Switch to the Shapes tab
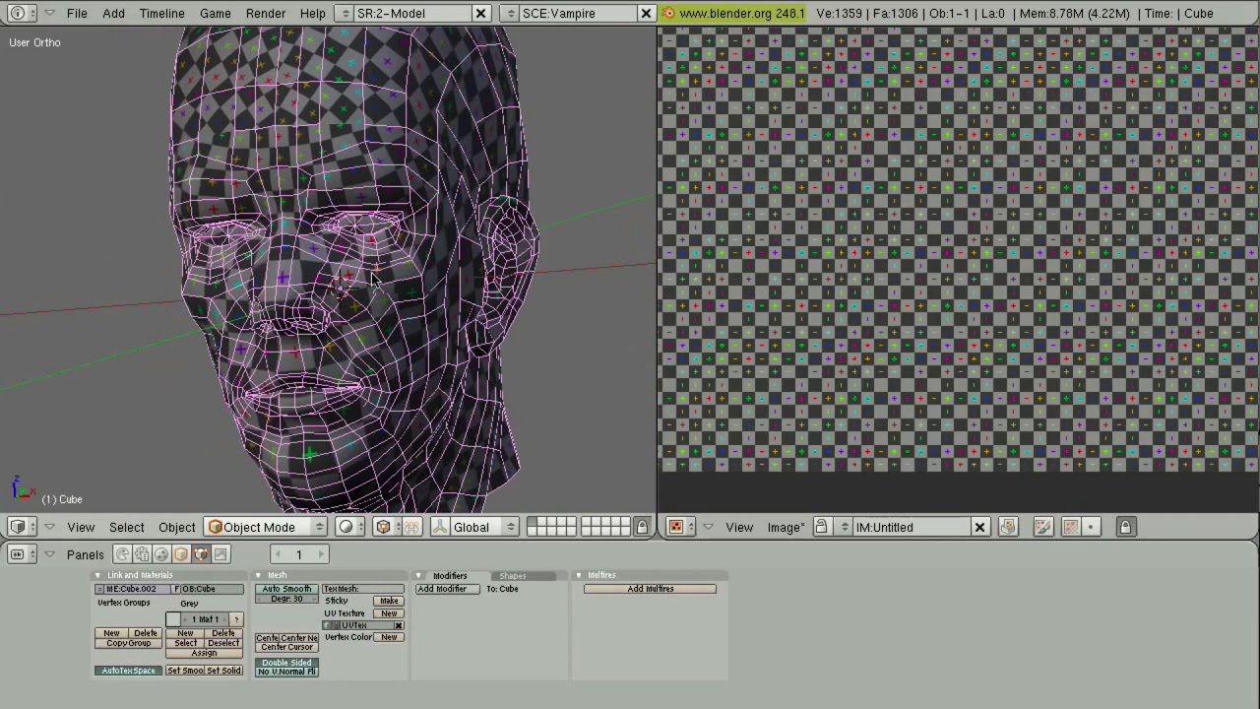Image resolution: width=1260 pixels, height=709 pixels. click(x=512, y=575)
